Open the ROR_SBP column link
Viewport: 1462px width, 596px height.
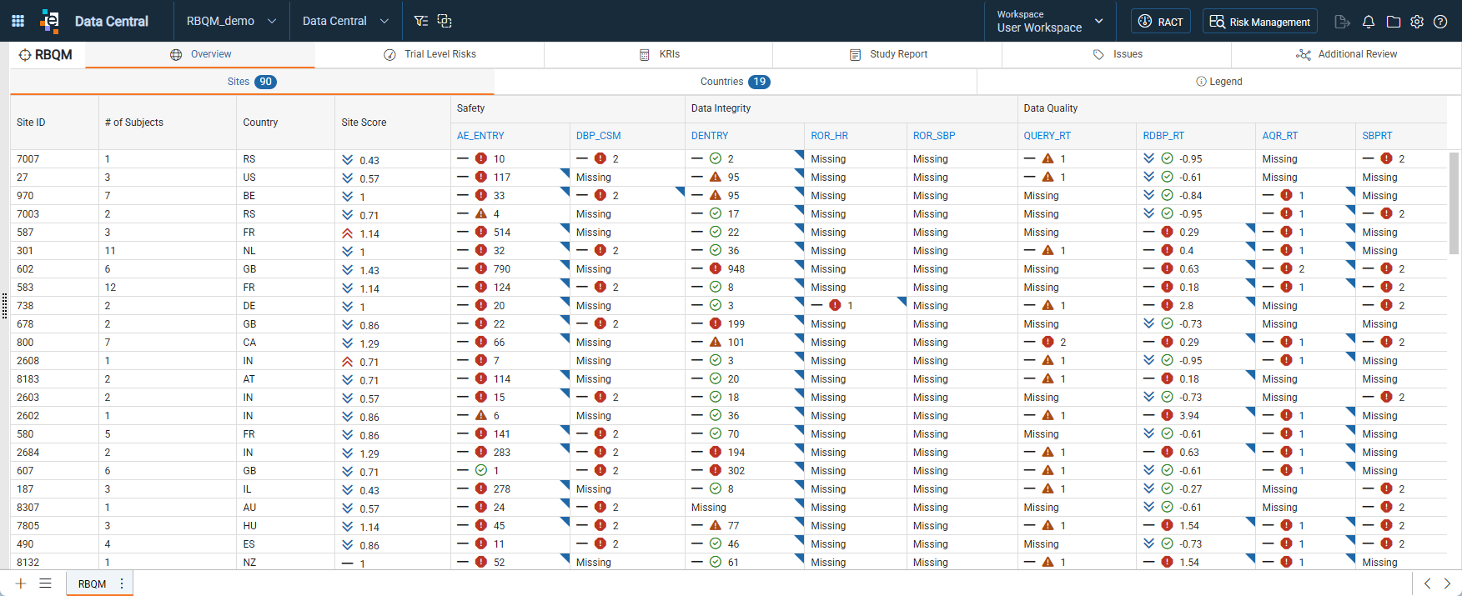[x=934, y=136]
